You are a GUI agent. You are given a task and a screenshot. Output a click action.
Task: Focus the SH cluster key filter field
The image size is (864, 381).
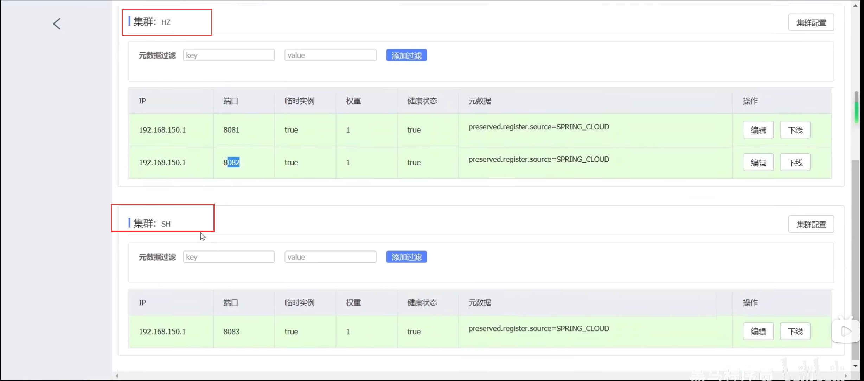229,257
